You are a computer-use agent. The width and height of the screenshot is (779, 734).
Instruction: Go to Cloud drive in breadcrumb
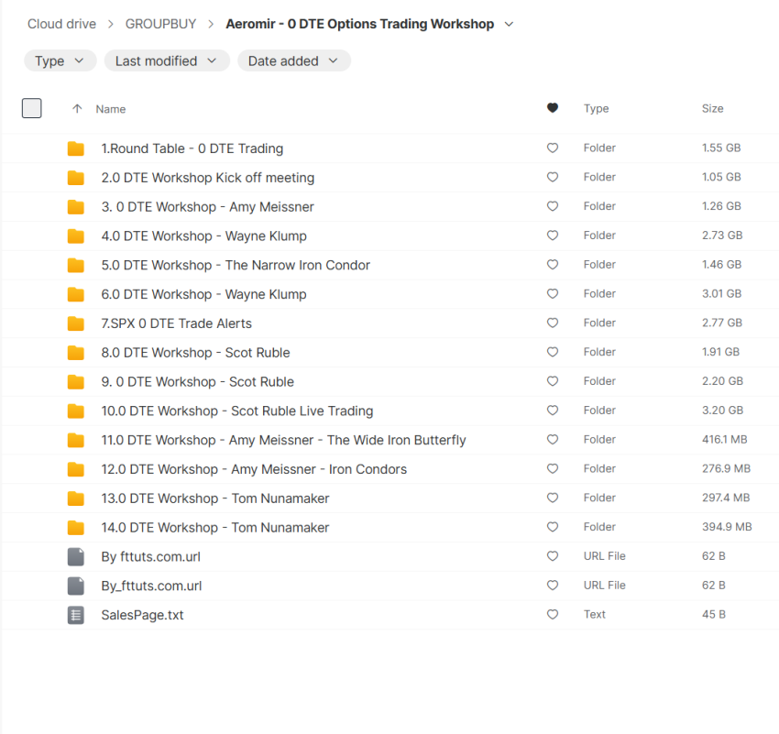coord(61,25)
